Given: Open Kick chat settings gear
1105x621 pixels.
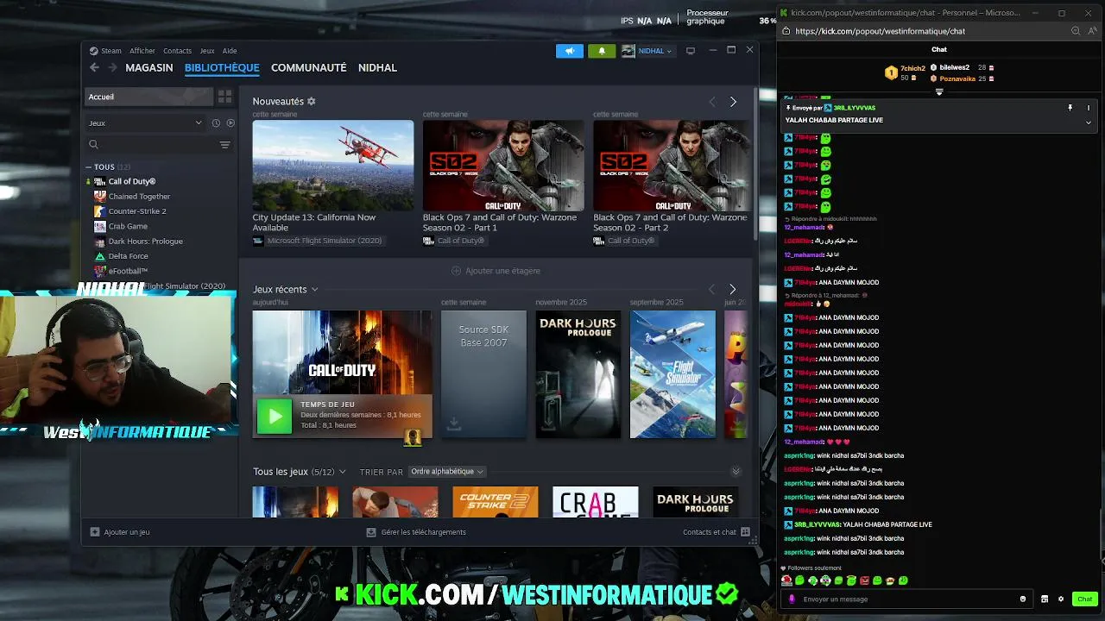Looking at the screenshot, I should 1061,599.
